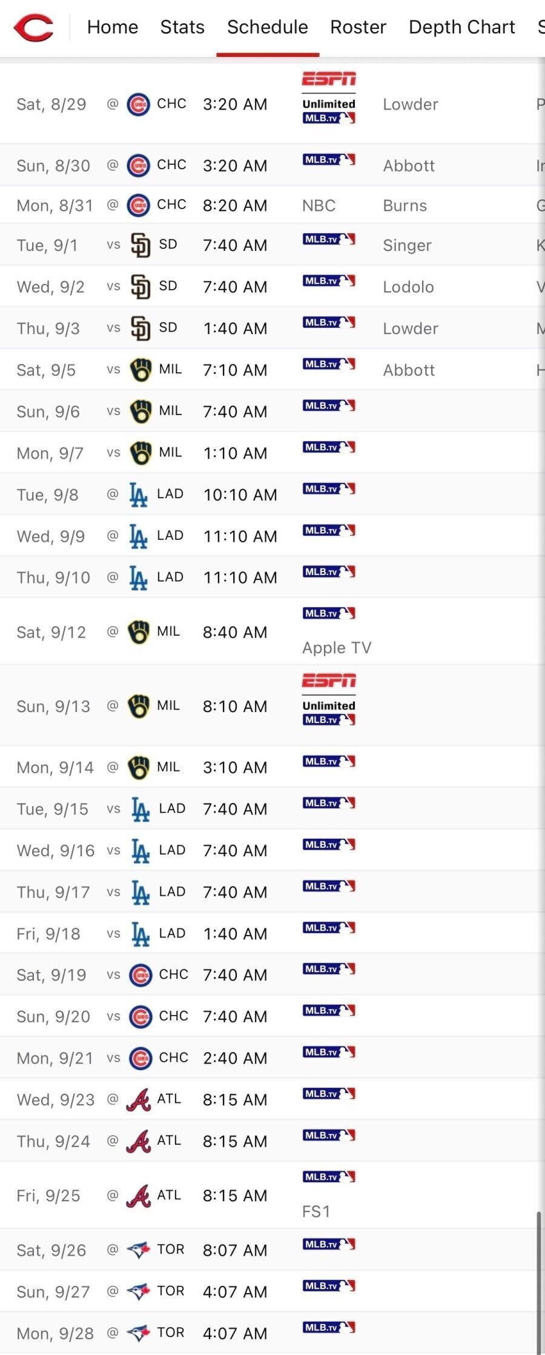Click Cubs logo for Sat 8/29 game
Image resolution: width=545 pixels, height=1355 pixels.
pyautogui.click(x=139, y=104)
